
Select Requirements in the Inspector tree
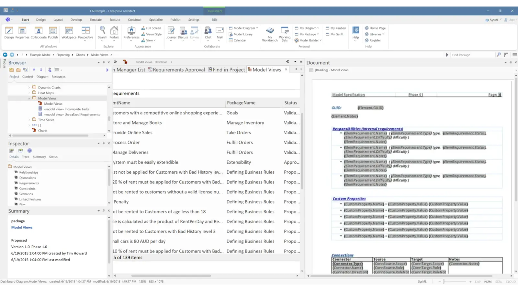pos(29,183)
